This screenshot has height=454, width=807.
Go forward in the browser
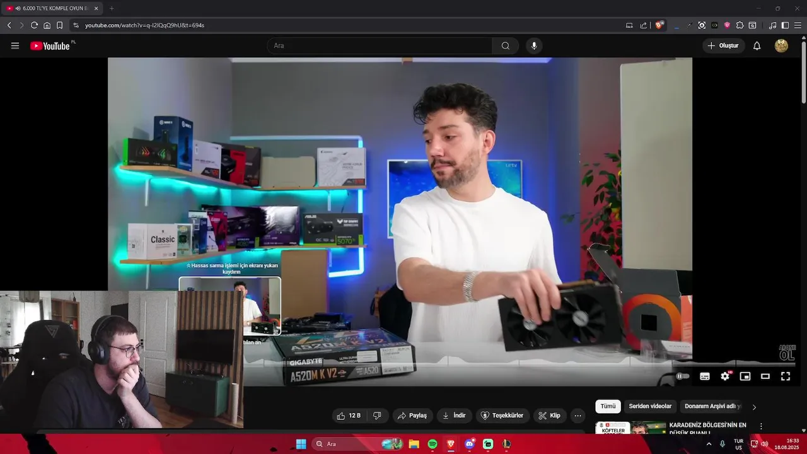[x=21, y=25]
